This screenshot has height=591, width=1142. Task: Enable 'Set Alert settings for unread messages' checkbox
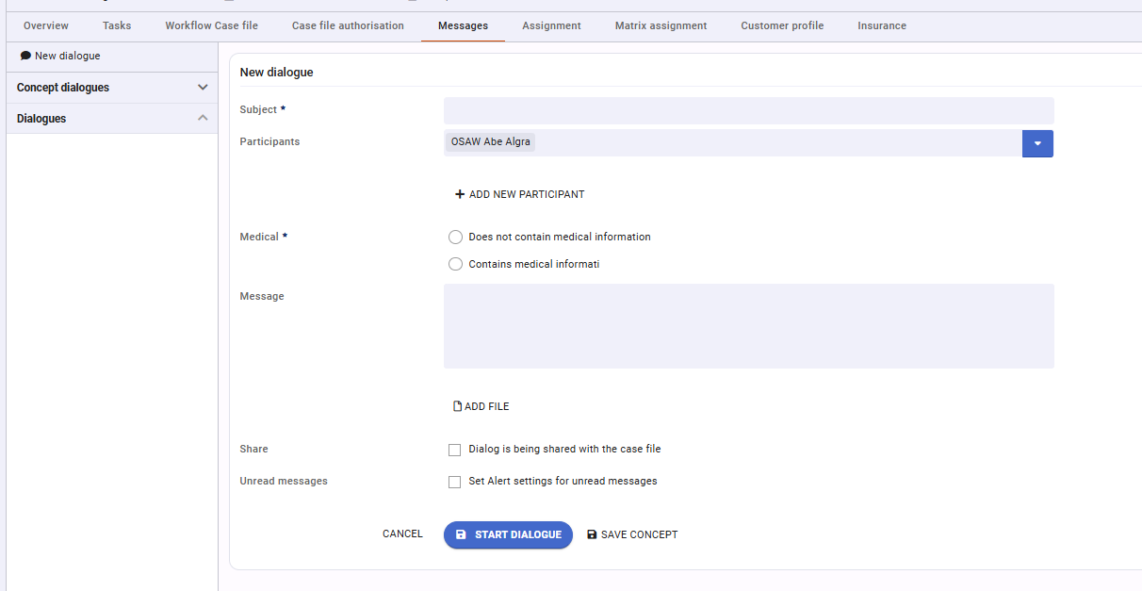[455, 482]
